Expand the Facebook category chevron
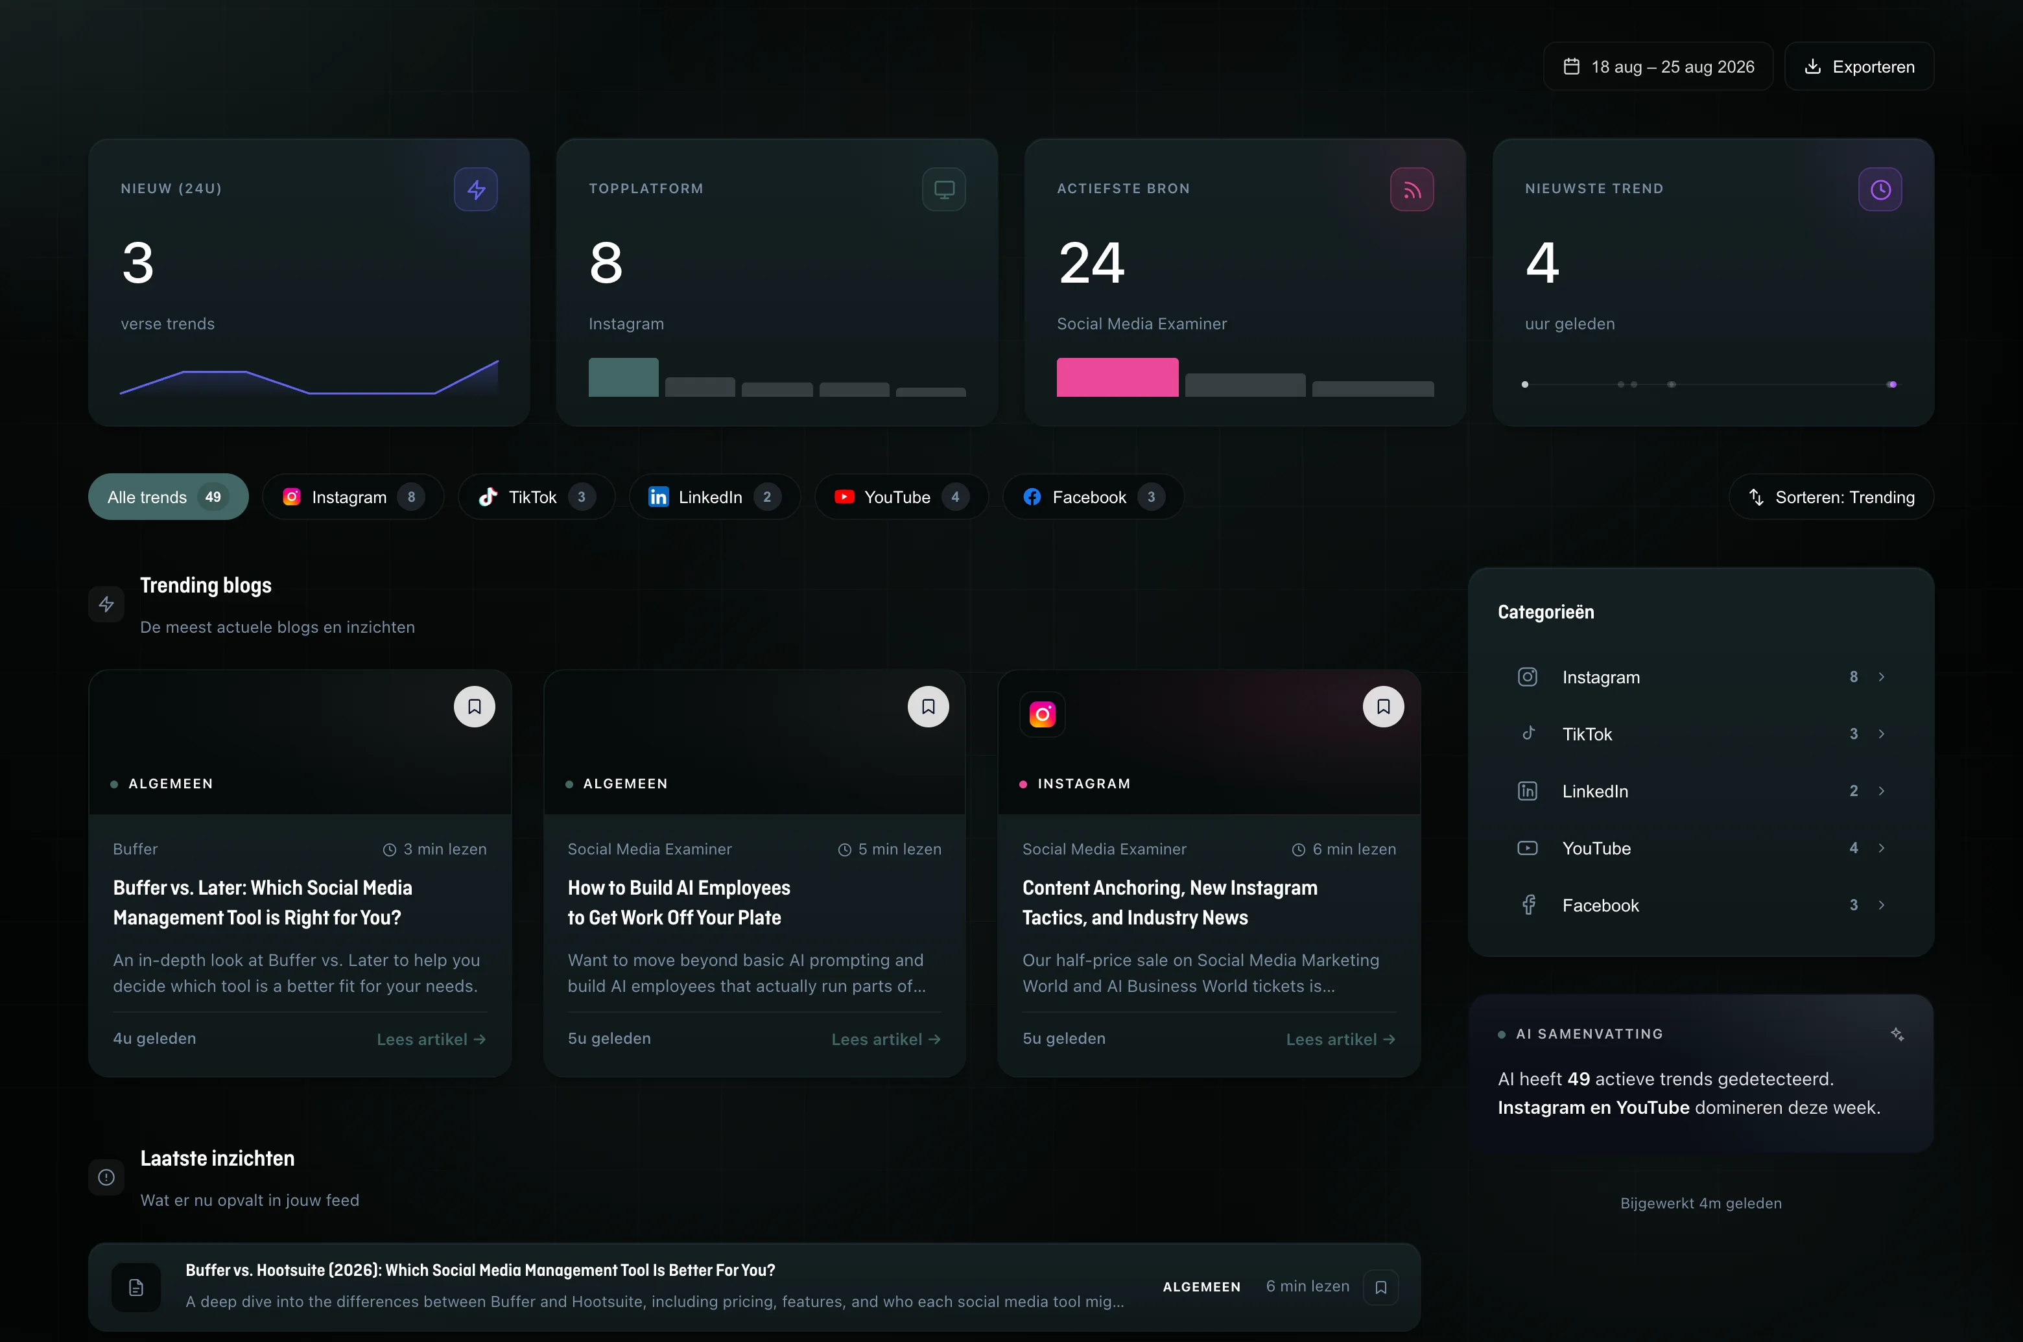Screen dimensions: 2023x1342 coord(1882,904)
